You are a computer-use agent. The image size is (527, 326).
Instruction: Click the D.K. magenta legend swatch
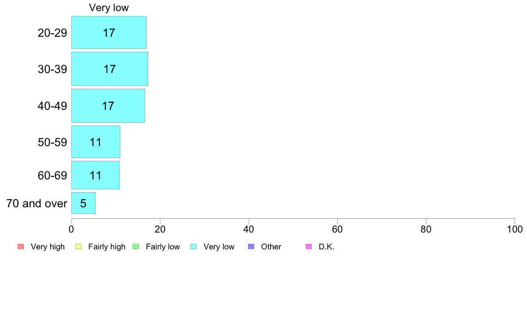[309, 246]
